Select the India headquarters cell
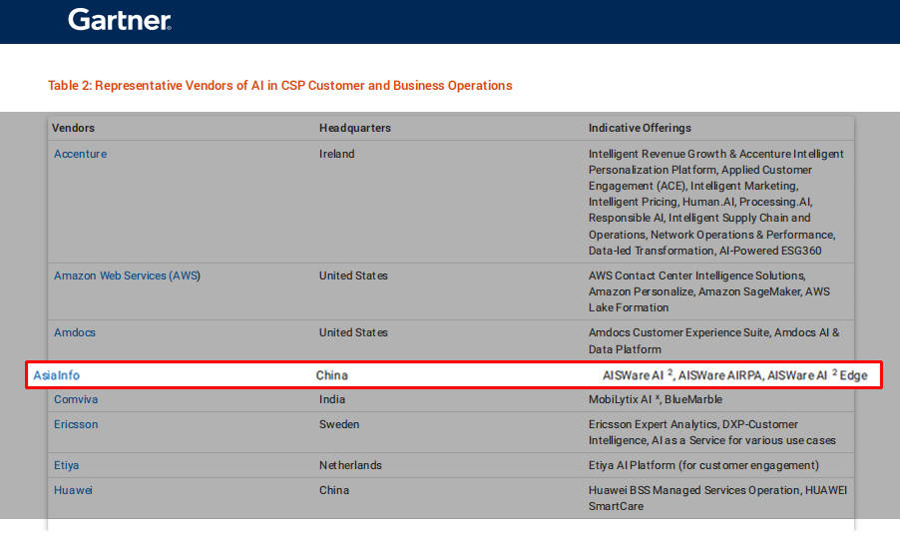The width and height of the screenshot is (900, 549). click(x=332, y=399)
